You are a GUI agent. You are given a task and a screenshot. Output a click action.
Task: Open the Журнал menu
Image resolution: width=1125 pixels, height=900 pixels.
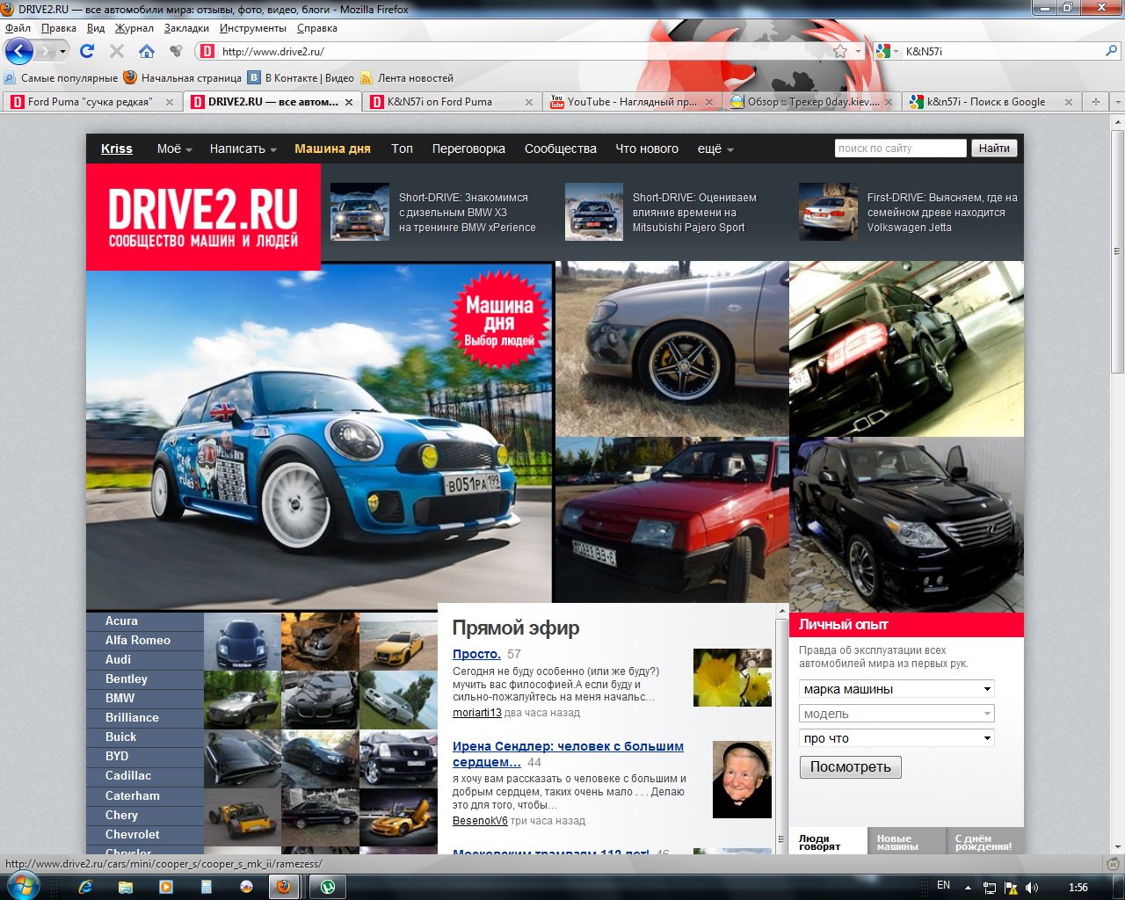coord(134,28)
